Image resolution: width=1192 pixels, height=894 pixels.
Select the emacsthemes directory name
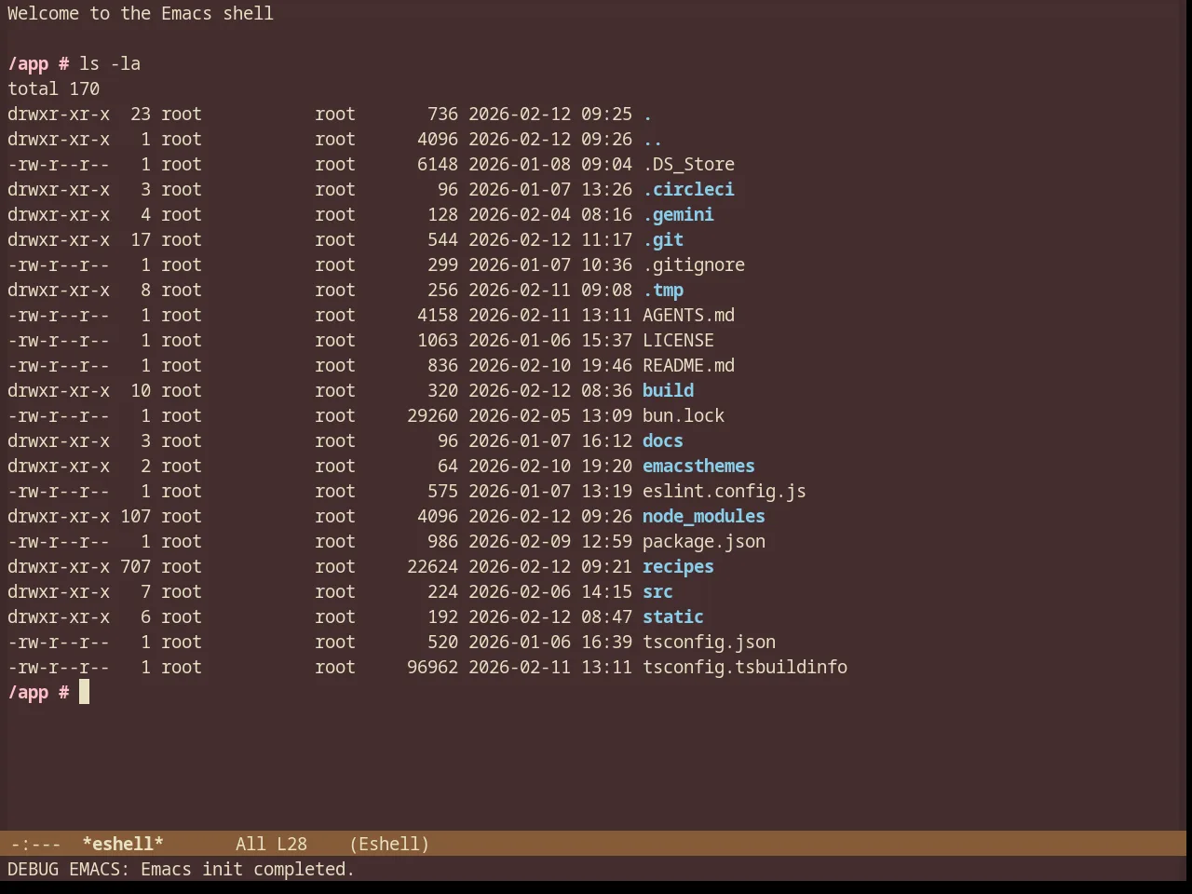tap(698, 466)
